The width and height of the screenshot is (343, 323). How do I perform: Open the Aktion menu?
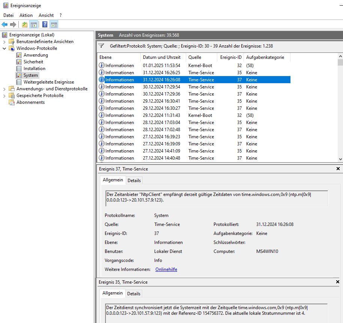(x=26, y=15)
